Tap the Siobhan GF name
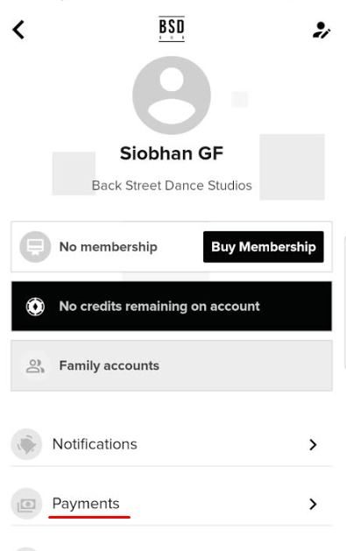 (172, 153)
